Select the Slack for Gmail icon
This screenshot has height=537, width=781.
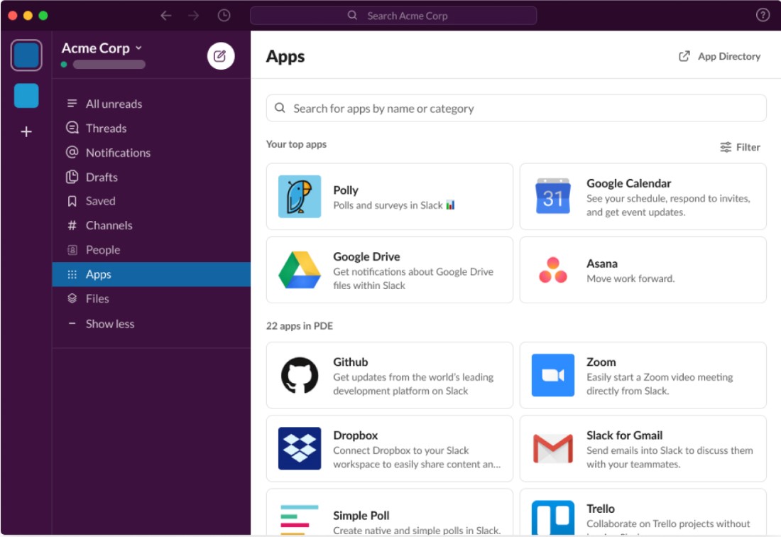pos(553,448)
